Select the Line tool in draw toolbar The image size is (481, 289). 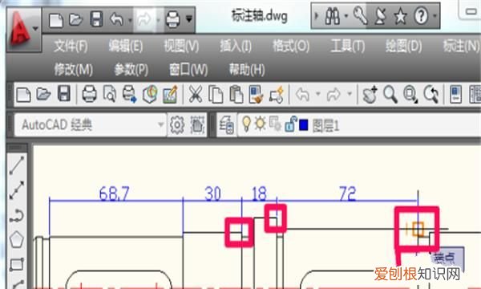(x=17, y=165)
